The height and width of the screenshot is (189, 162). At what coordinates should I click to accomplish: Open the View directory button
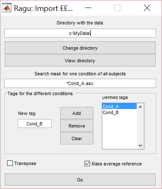click(80, 61)
